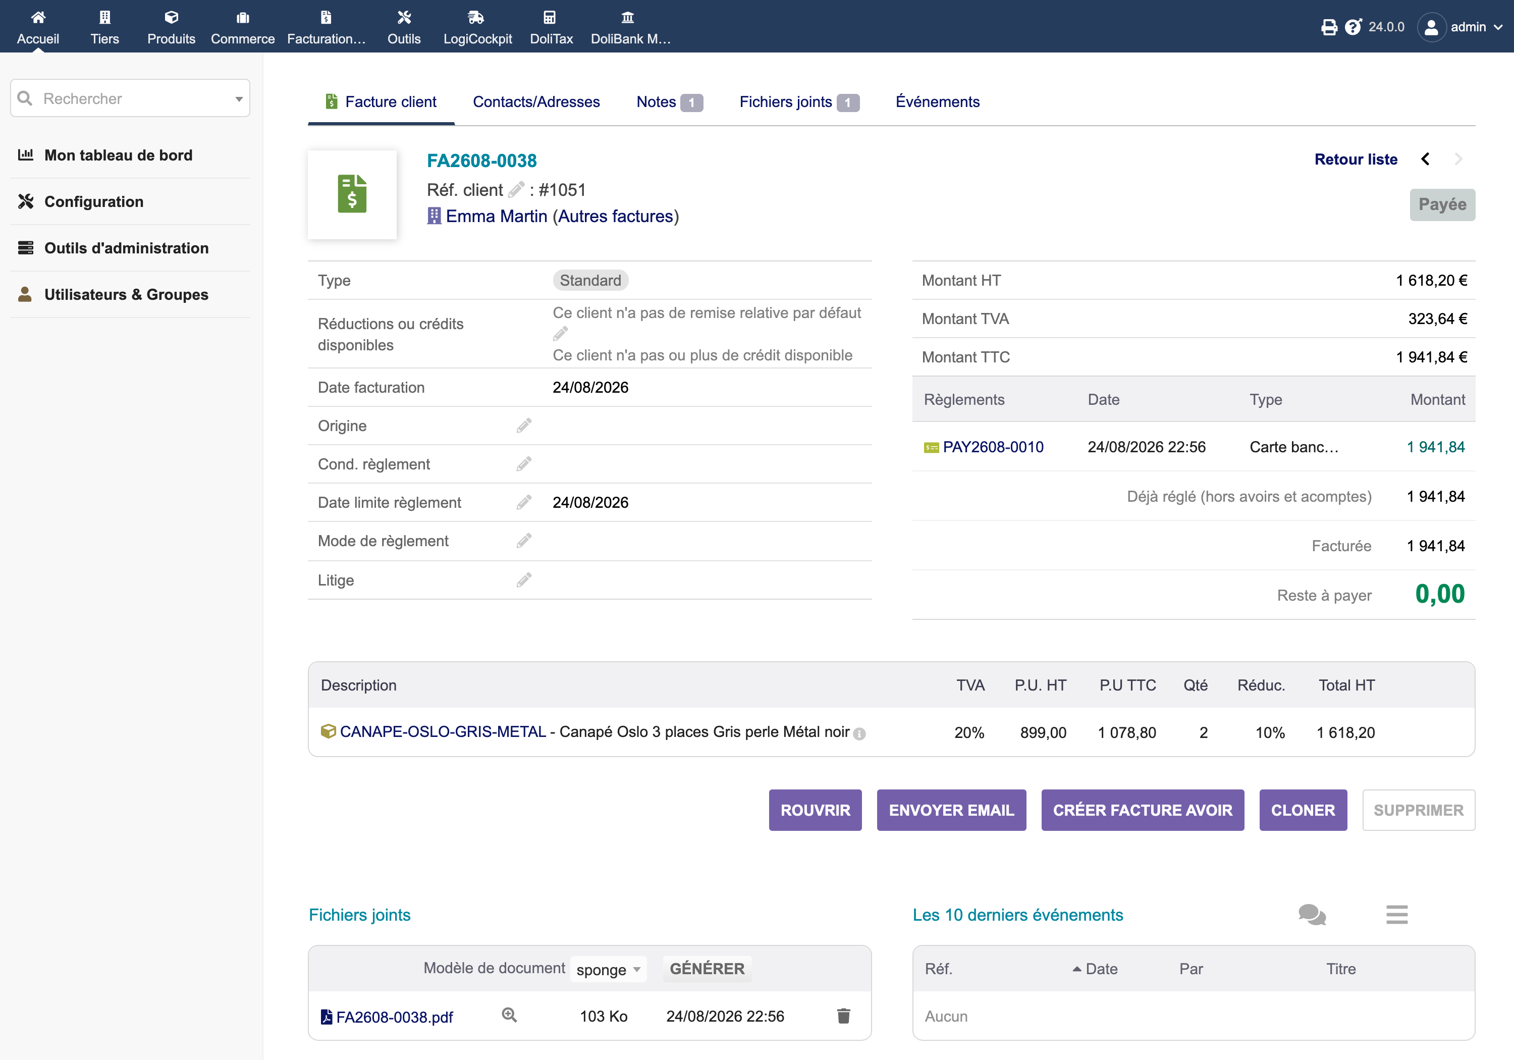Open the Facturation invoice icon
1514x1060 pixels.
click(x=326, y=17)
